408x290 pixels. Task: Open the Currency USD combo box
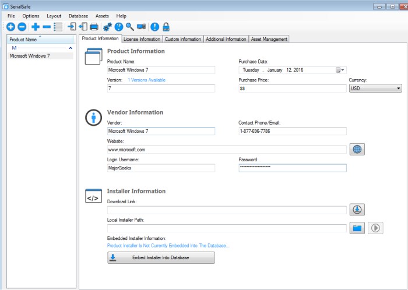pyautogui.click(x=375, y=89)
